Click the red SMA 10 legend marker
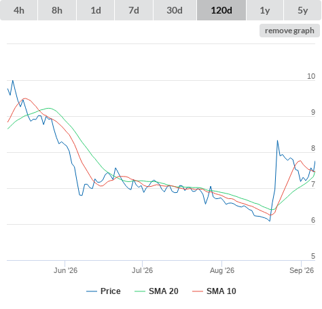Image resolution: width=322 pixels, height=309 pixels. coord(198,291)
